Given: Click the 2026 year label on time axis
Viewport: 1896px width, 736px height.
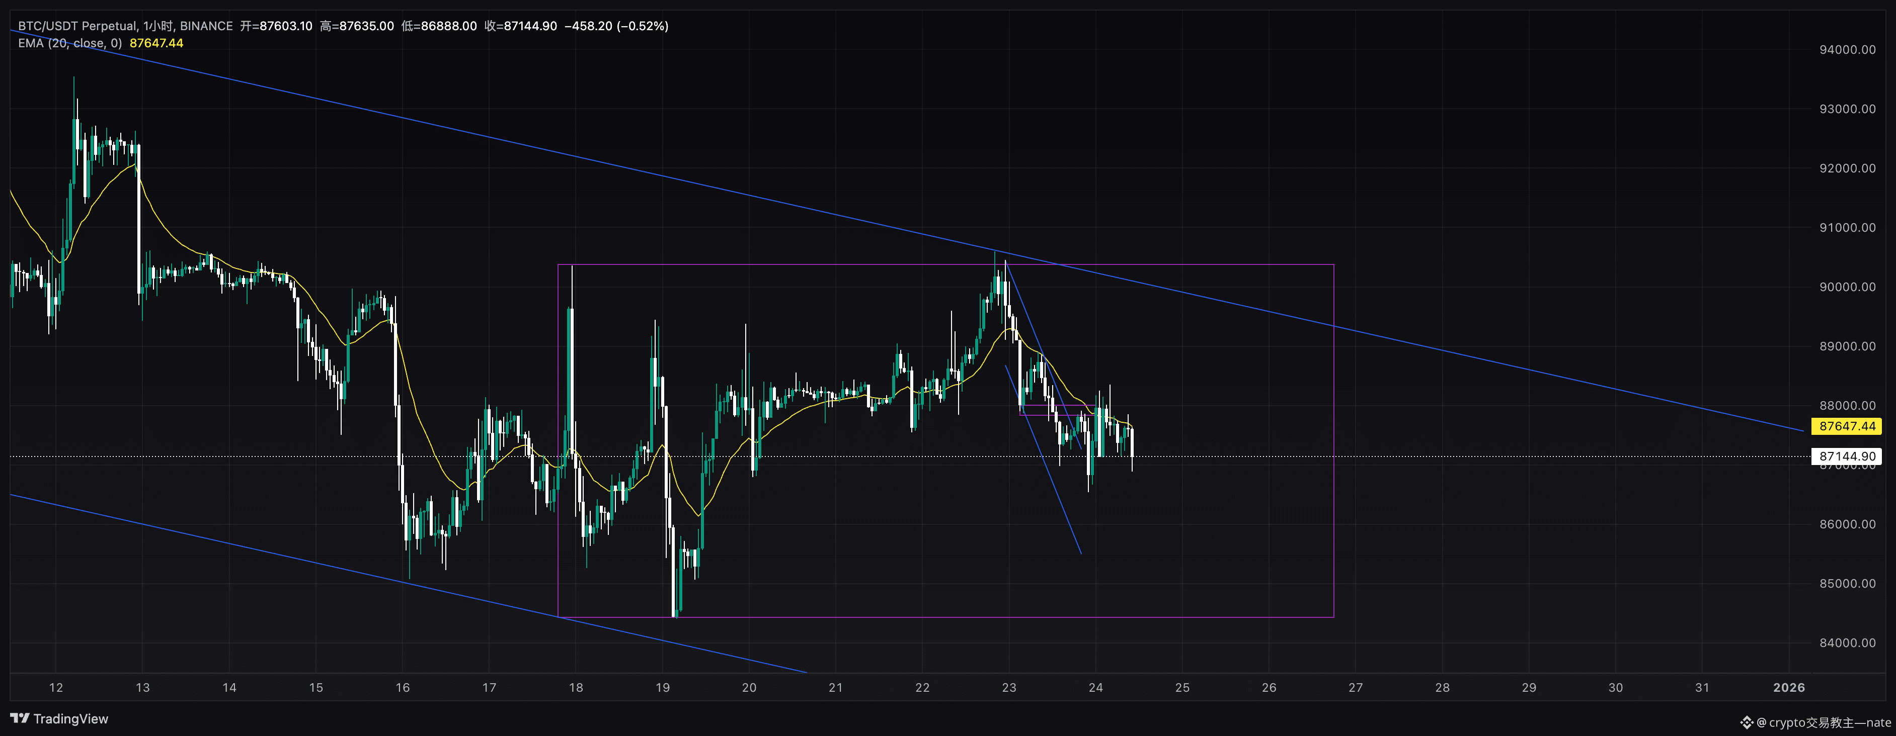Looking at the screenshot, I should pyautogui.click(x=1789, y=687).
